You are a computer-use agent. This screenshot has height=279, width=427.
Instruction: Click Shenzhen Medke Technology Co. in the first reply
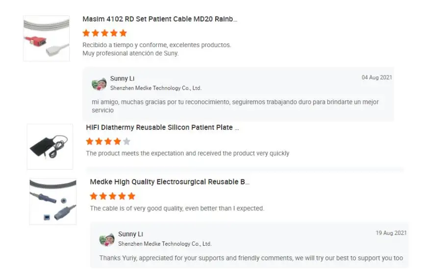click(155, 88)
